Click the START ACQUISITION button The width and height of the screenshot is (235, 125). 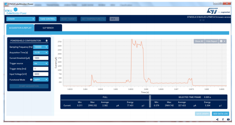click(29, 86)
